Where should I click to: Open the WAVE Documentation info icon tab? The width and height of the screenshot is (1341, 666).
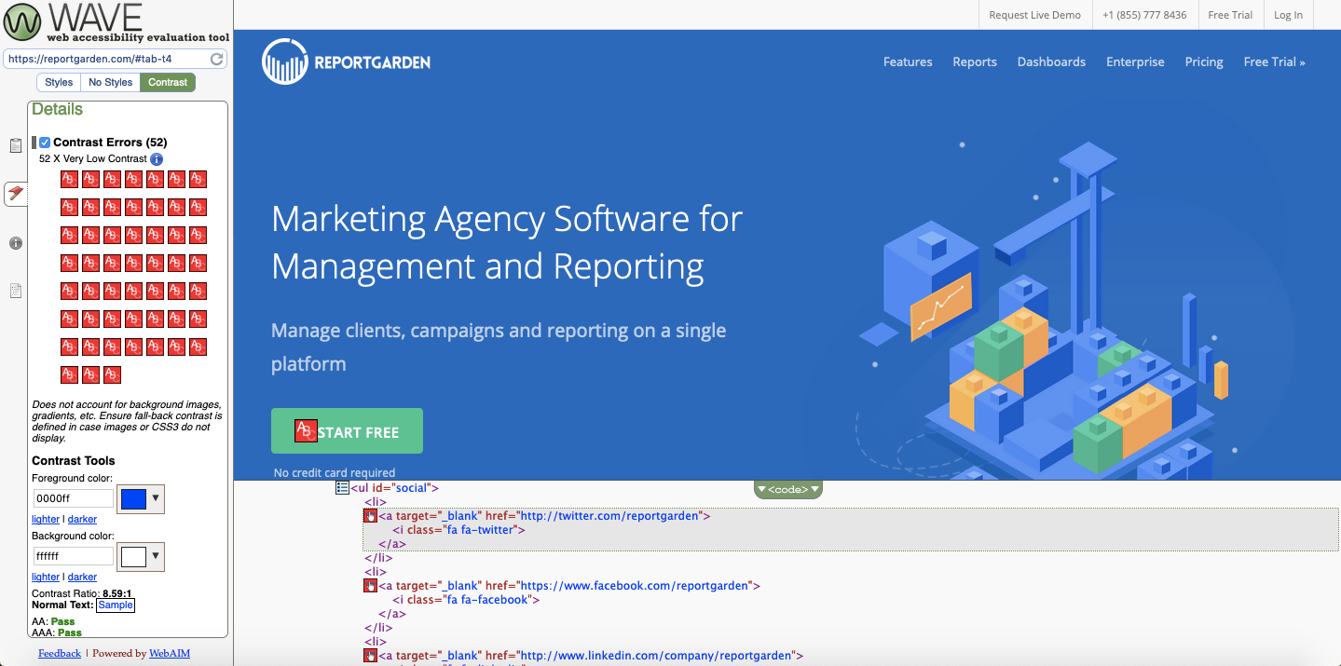(16, 243)
